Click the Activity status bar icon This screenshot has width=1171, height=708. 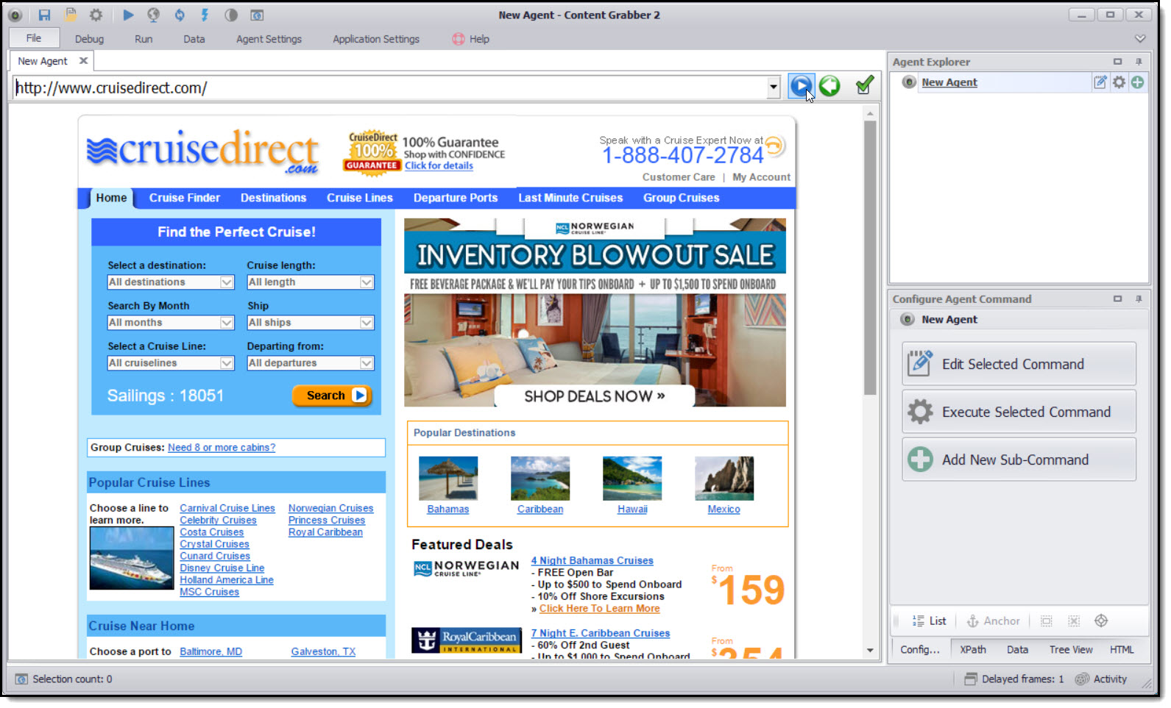[1101, 679]
